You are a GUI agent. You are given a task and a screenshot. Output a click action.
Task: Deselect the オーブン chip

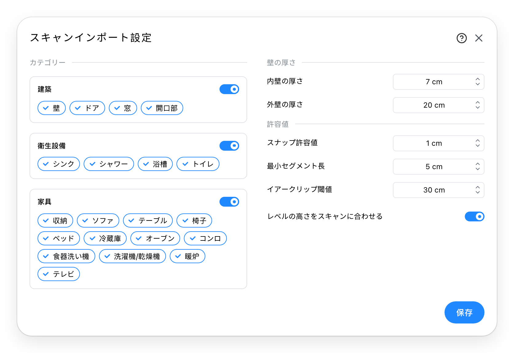point(155,238)
